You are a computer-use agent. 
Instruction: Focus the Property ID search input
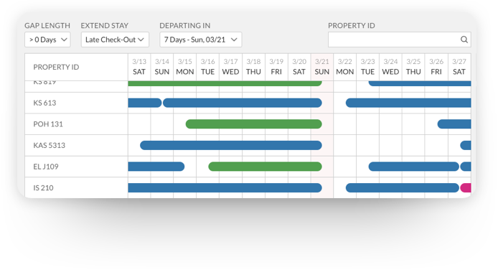click(400, 39)
